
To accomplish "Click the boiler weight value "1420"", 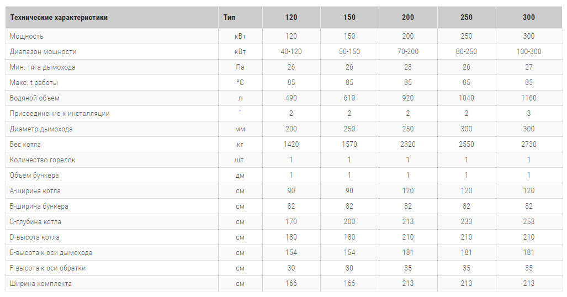I will pyautogui.click(x=291, y=144).
